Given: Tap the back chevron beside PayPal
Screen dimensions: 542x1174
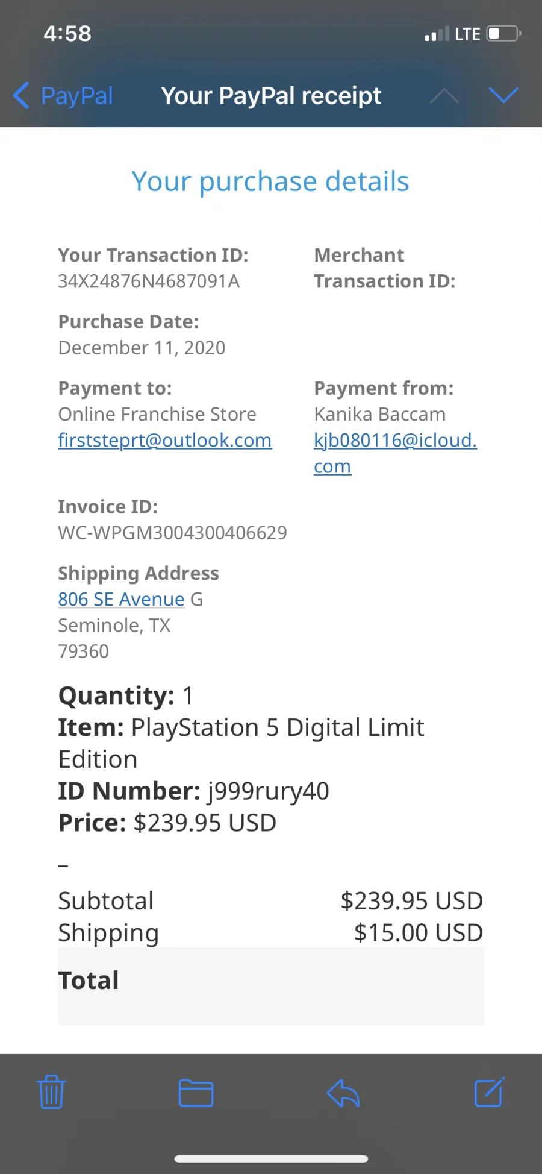Looking at the screenshot, I should coord(21,95).
